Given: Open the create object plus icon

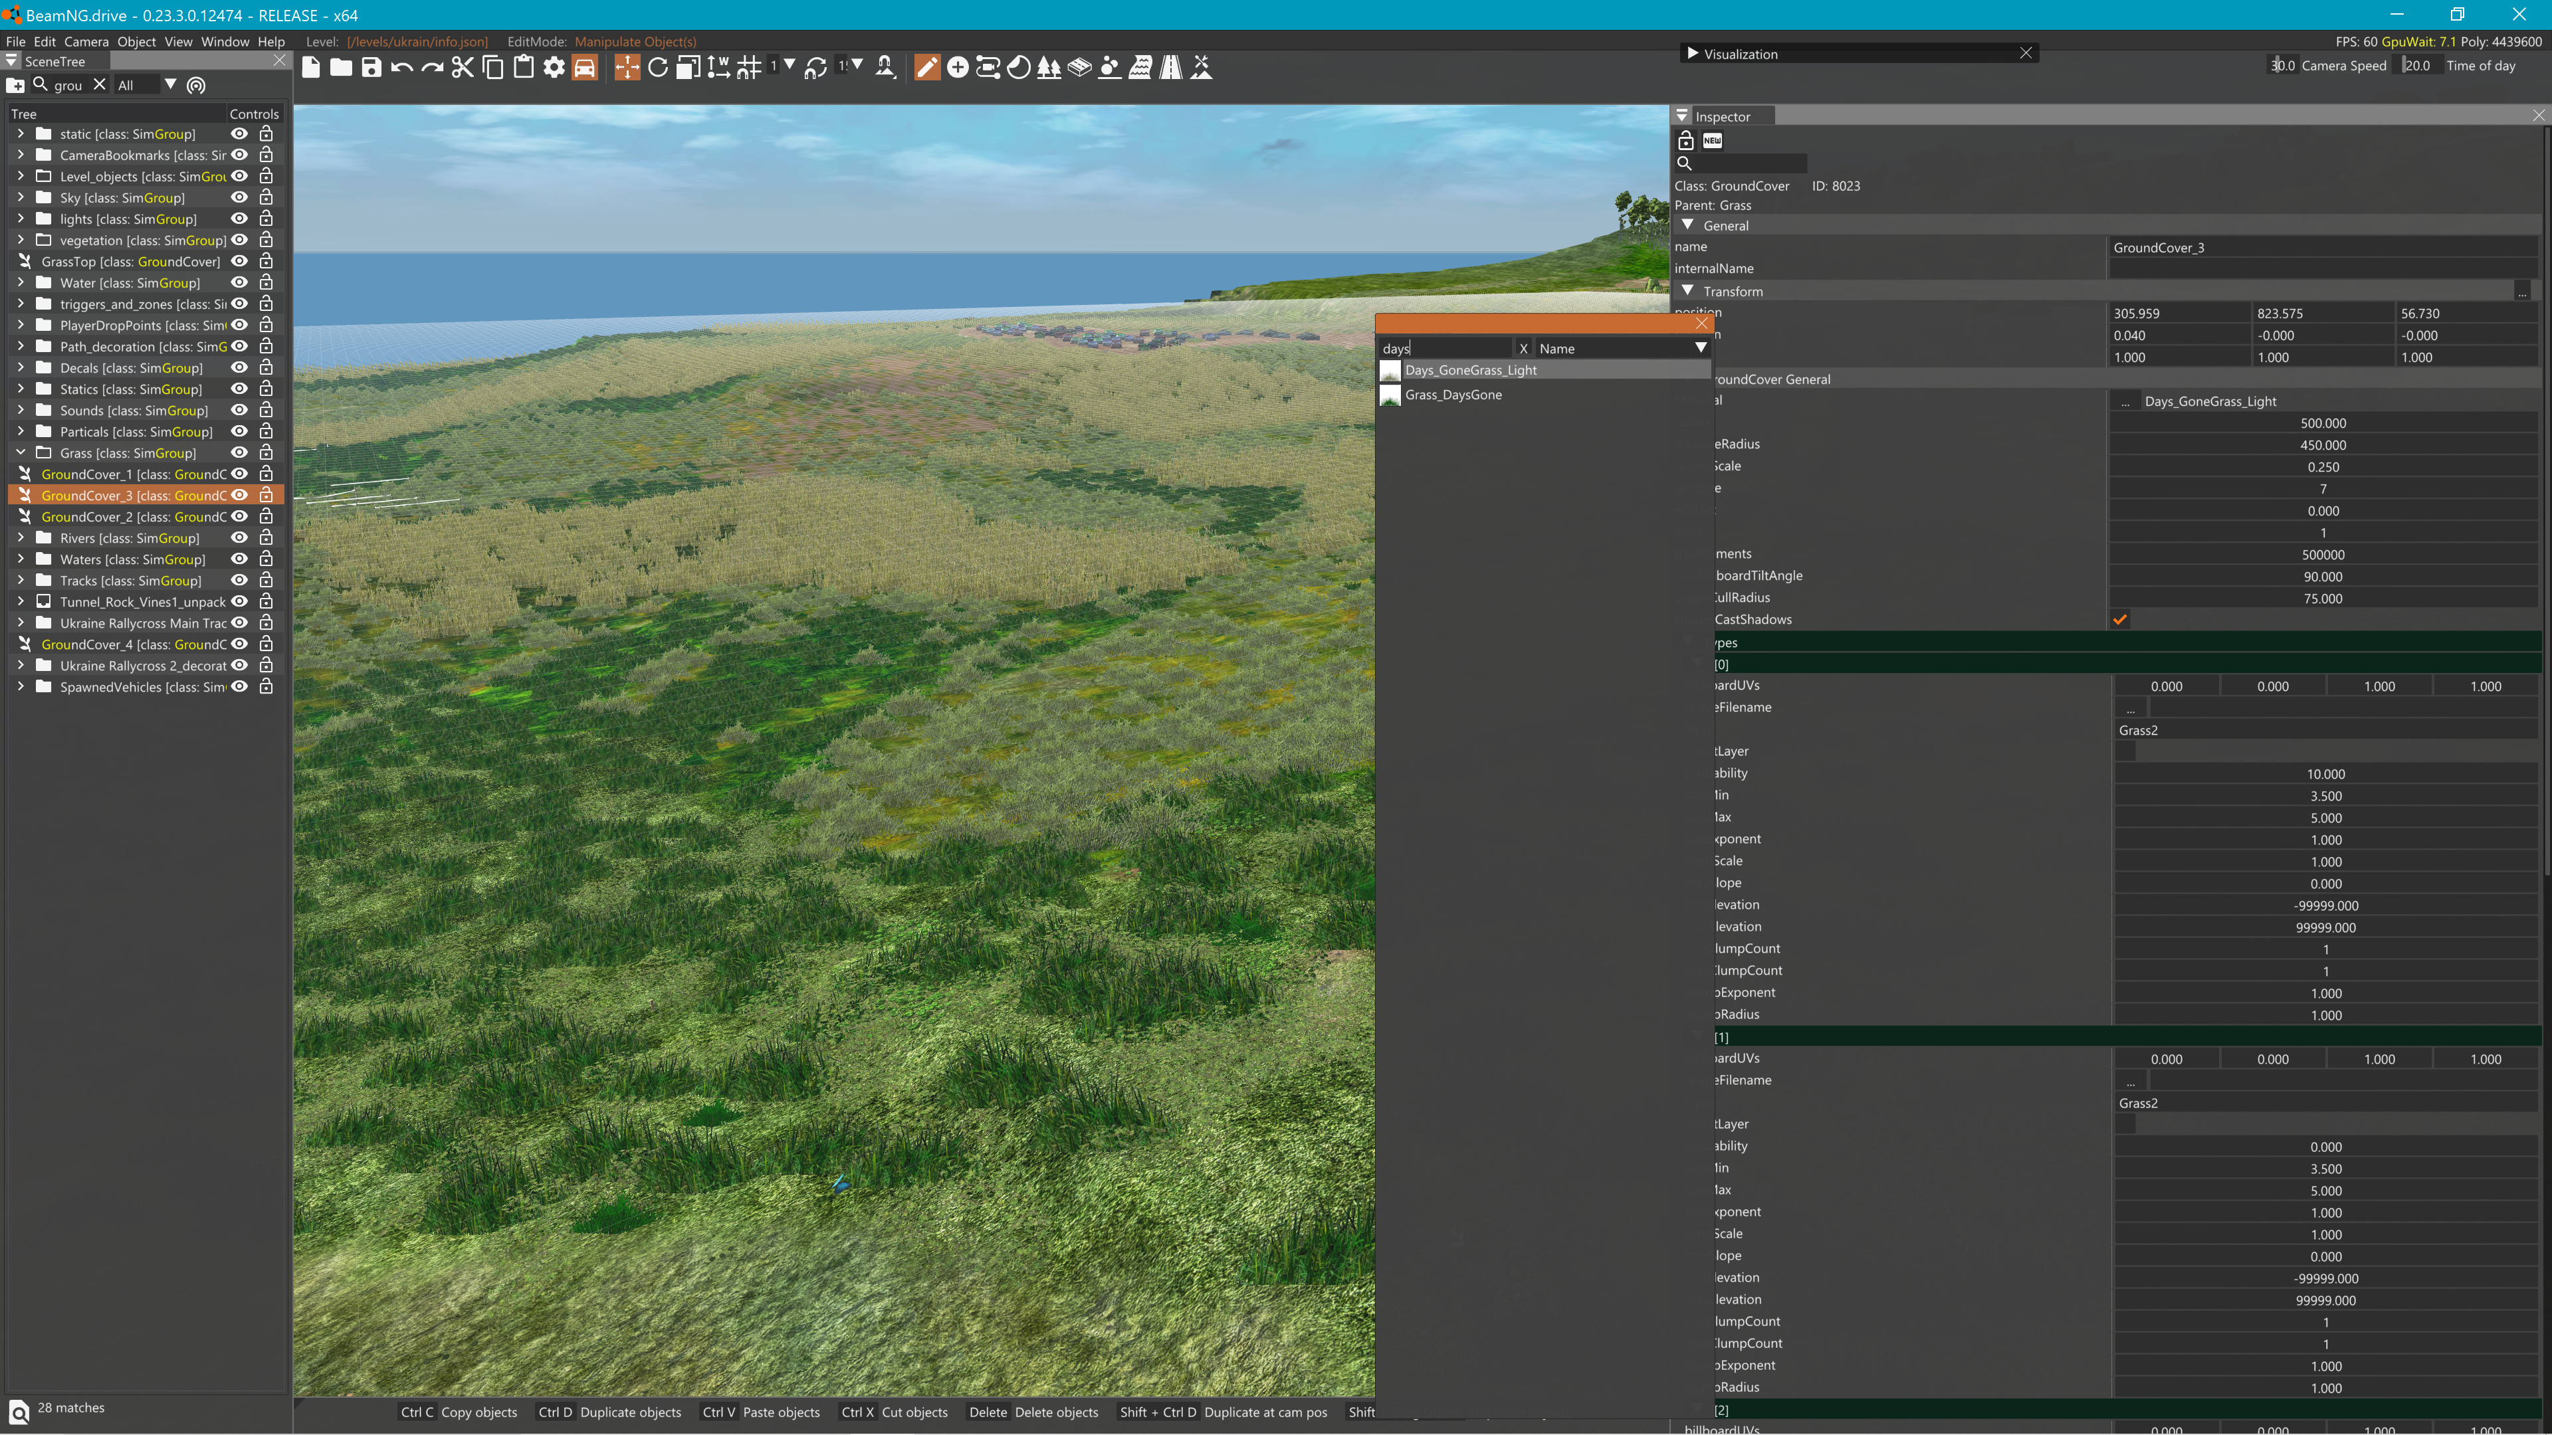Looking at the screenshot, I should click(957, 67).
